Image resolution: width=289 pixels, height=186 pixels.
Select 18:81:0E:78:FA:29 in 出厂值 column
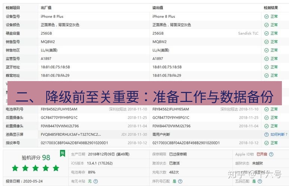pos(55,76)
